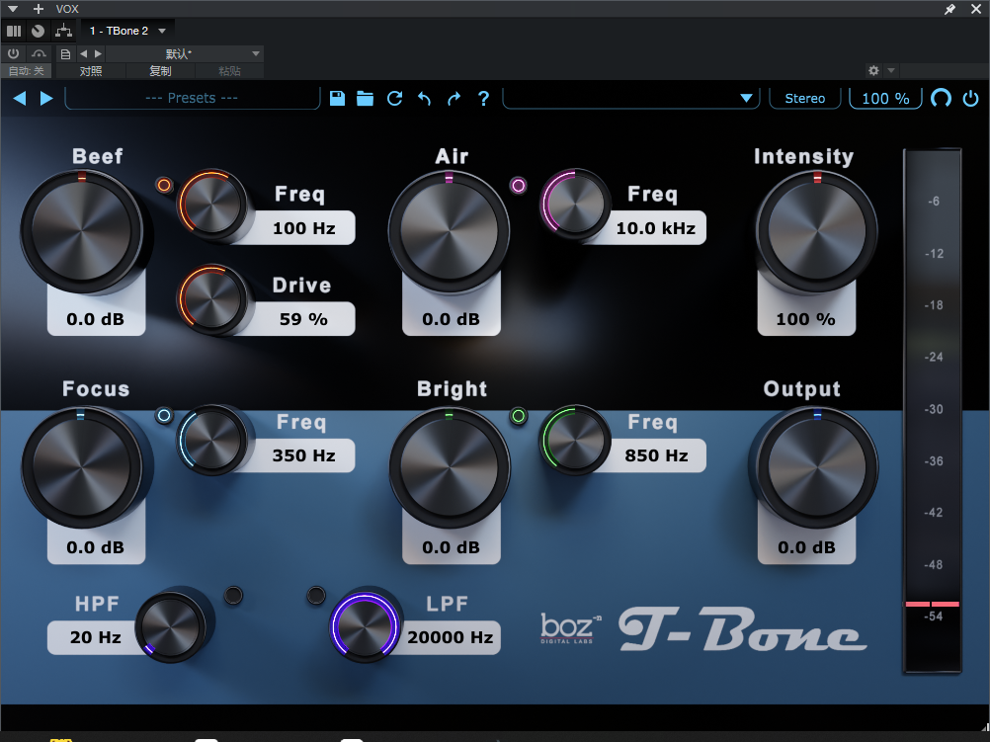Open the preset folder icon

(365, 98)
